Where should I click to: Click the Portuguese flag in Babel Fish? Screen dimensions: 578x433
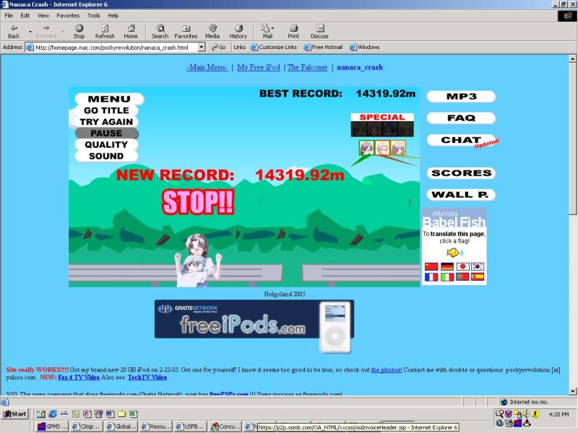[462, 277]
